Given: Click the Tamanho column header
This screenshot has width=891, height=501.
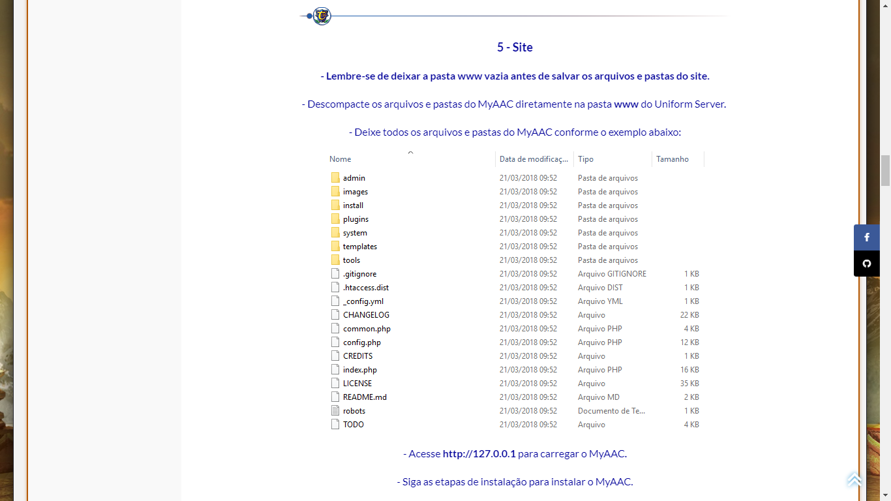Looking at the screenshot, I should (672, 159).
